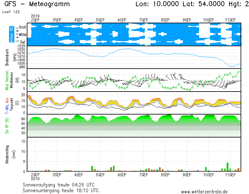Image resolution: width=249 pixels, height=194 pixels.
Task: Click the 'Wolken (%)' blue axis label
Action: 12,34
